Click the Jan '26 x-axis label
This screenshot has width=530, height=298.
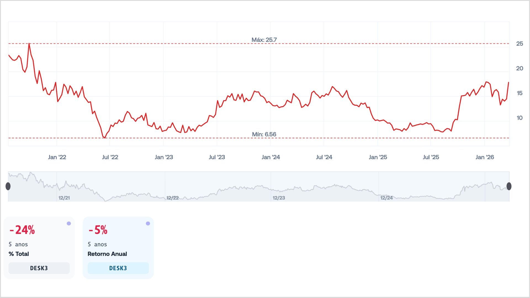[x=485, y=157]
